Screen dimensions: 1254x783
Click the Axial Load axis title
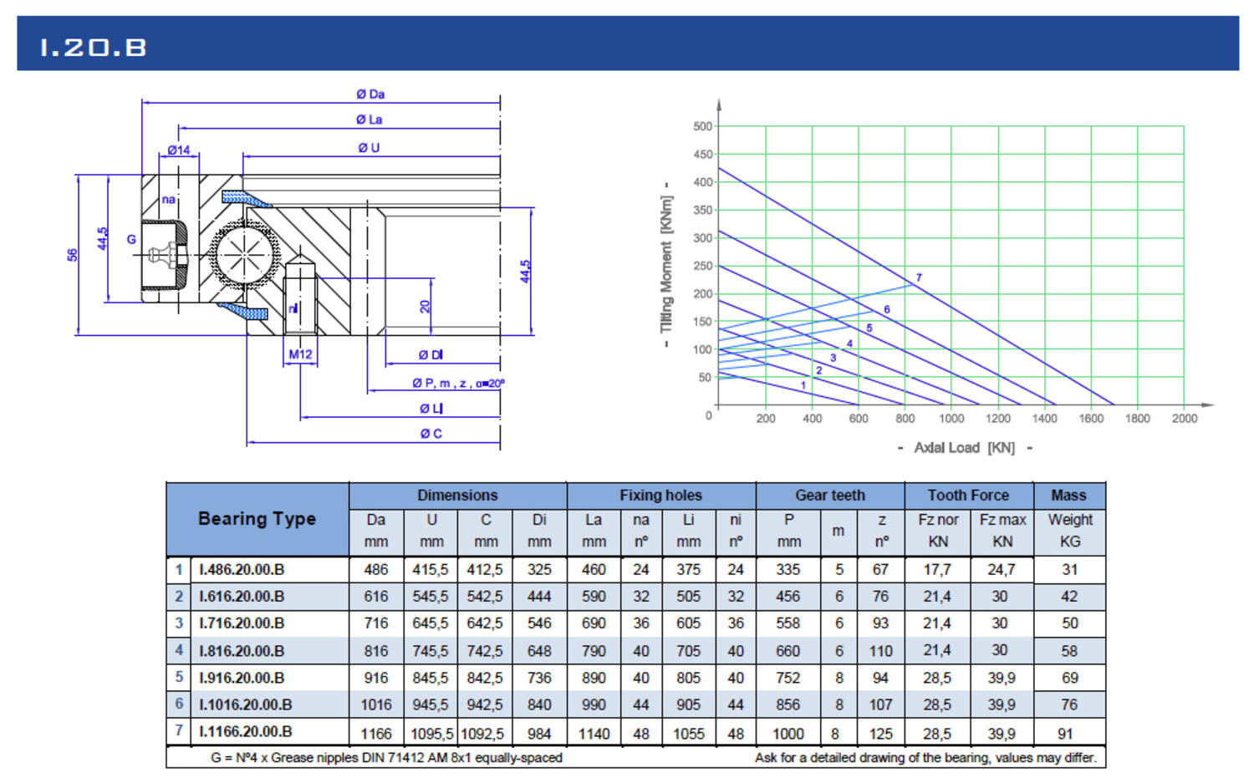click(x=965, y=448)
